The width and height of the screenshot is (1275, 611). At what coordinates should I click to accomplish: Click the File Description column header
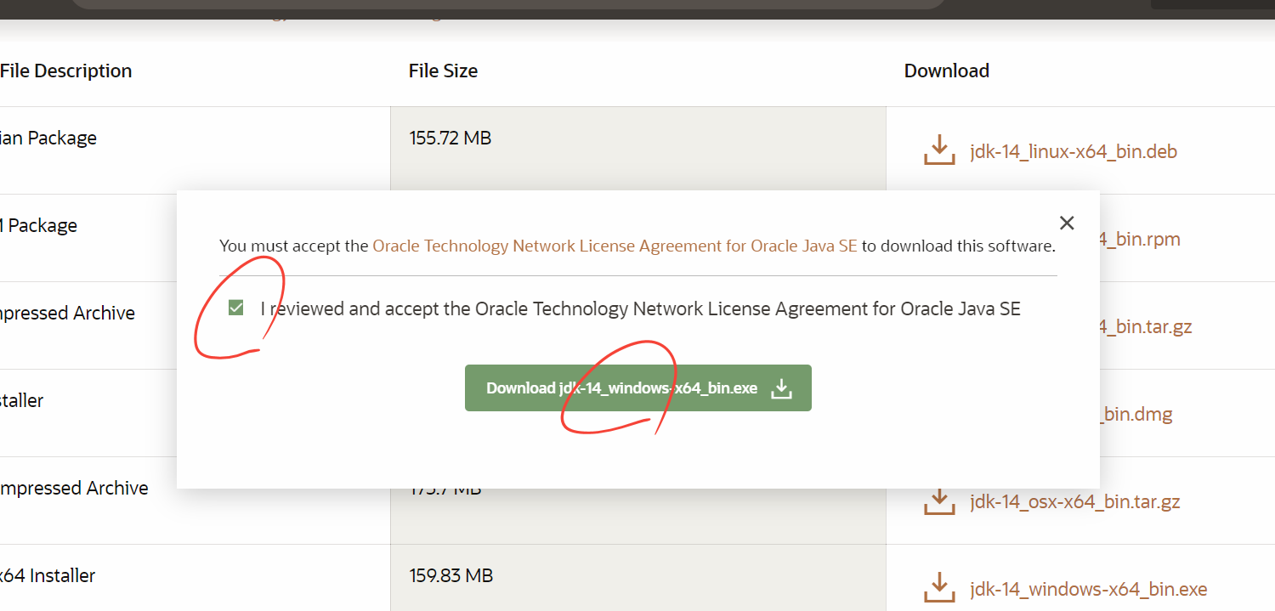point(66,71)
